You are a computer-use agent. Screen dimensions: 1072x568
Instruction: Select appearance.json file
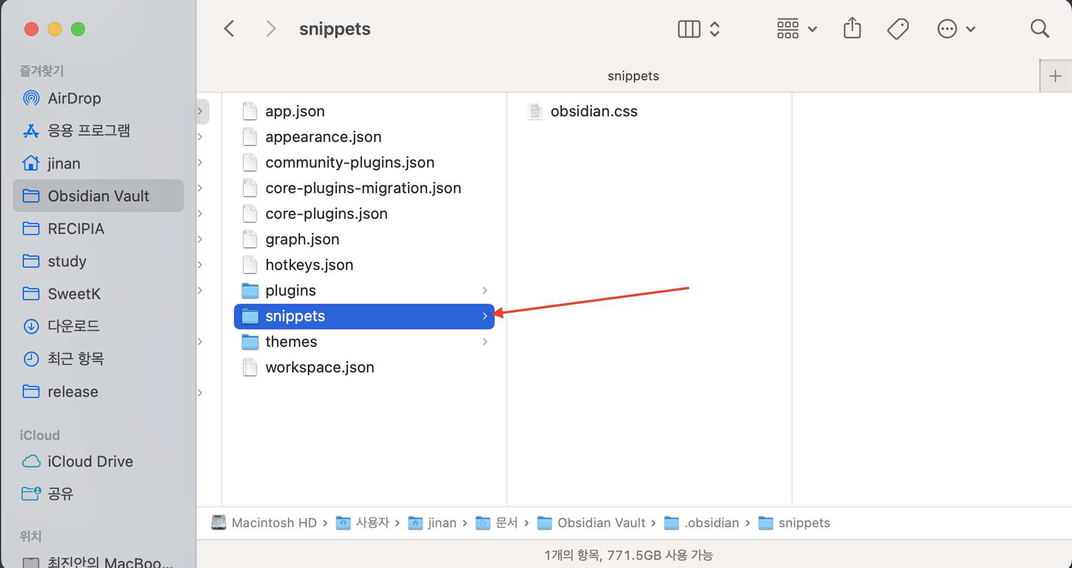(x=364, y=137)
